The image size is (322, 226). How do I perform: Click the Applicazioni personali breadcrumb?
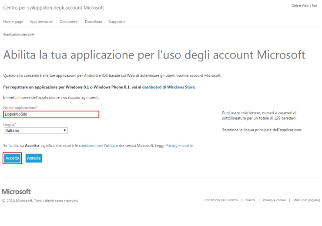(x=19, y=34)
